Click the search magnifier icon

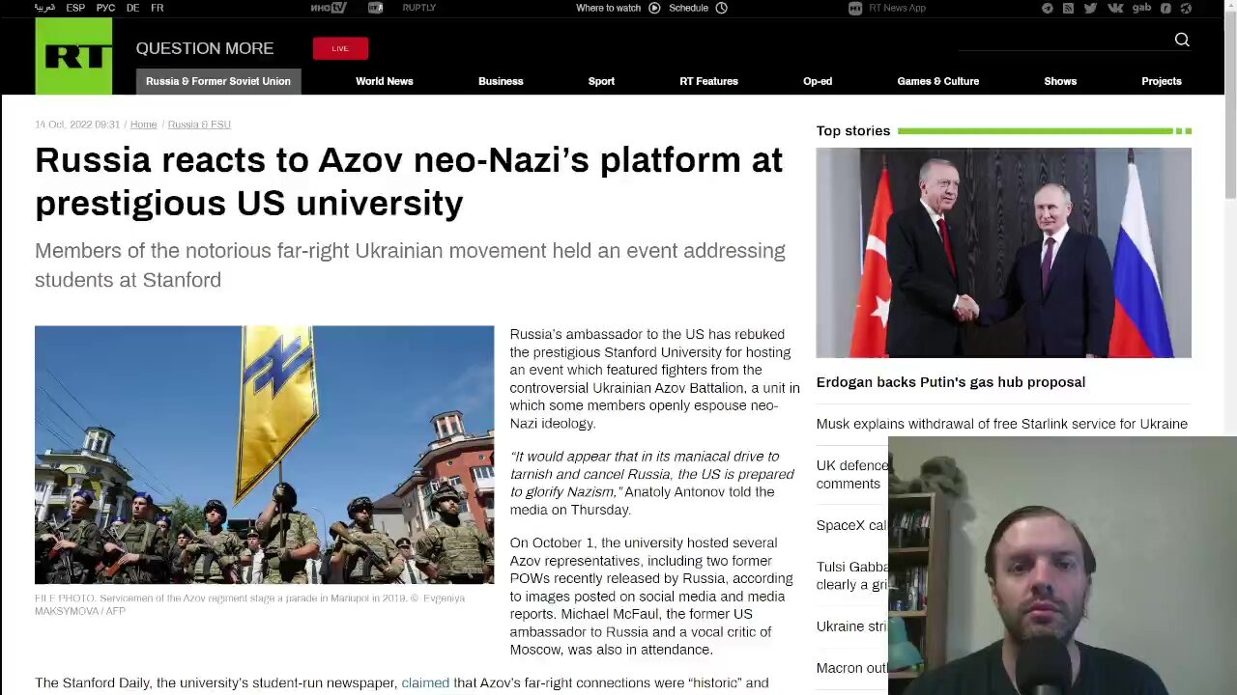(x=1182, y=40)
